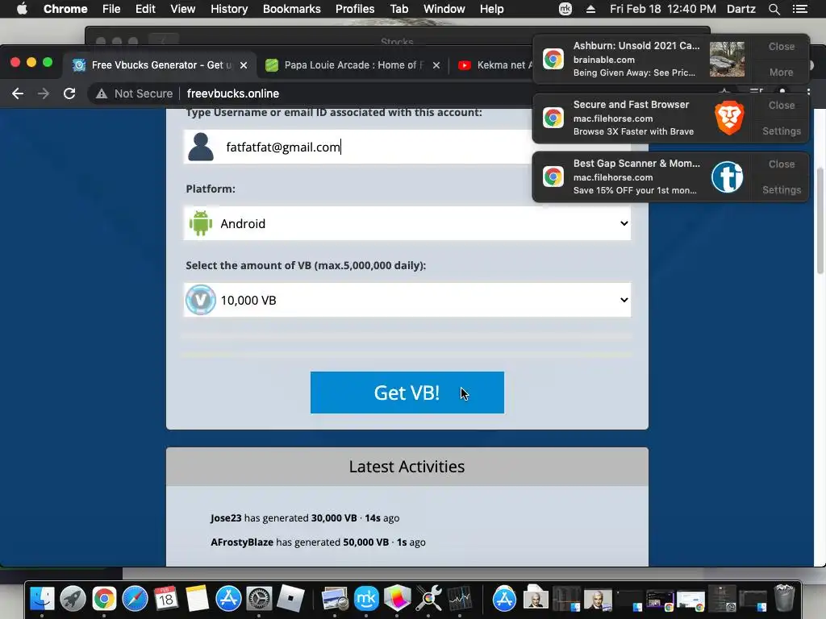Open Stocks app from the dock
The height and width of the screenshot is (619, 826).
460,599
